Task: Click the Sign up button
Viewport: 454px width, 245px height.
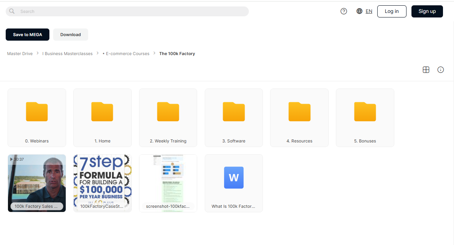Action: point(427,11)
